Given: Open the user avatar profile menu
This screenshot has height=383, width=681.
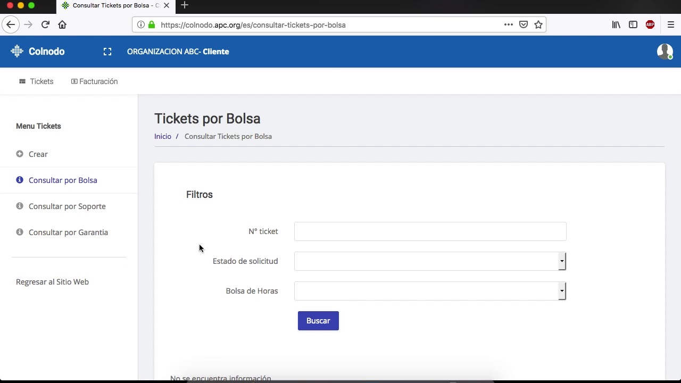Looking at the screenshot, I should 665,51.
